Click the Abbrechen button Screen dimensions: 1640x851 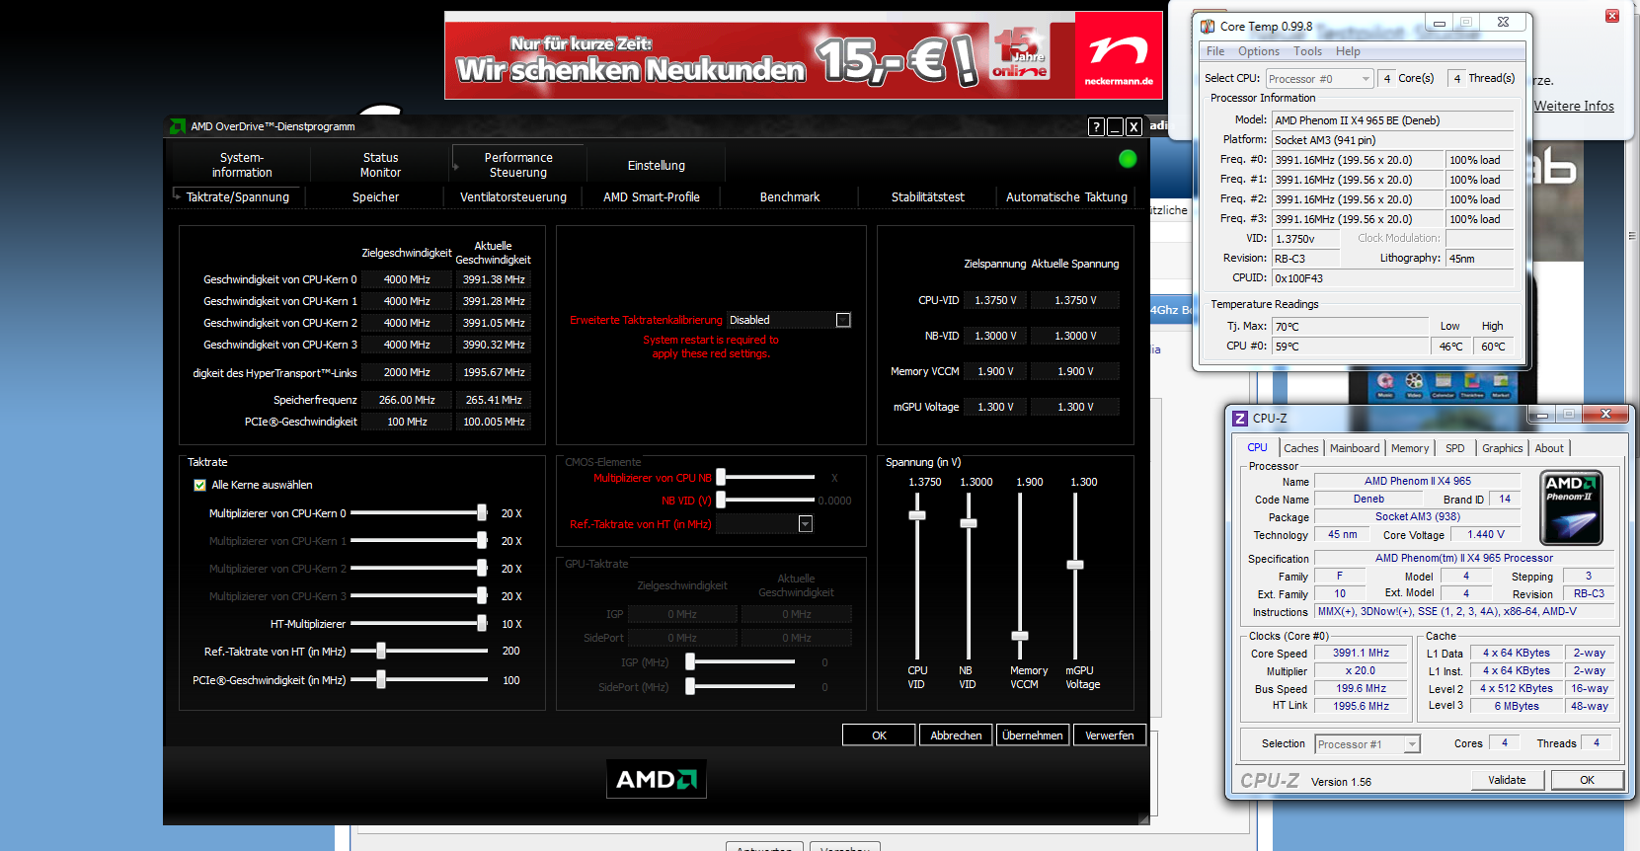(x=956, y=735)
